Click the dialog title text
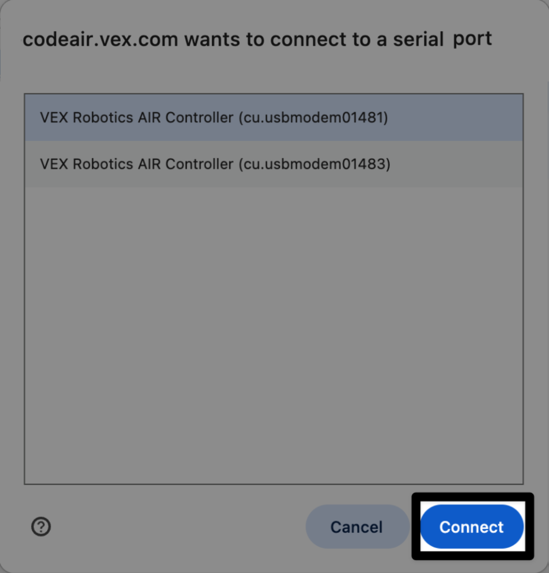 [x=257, y=39]
